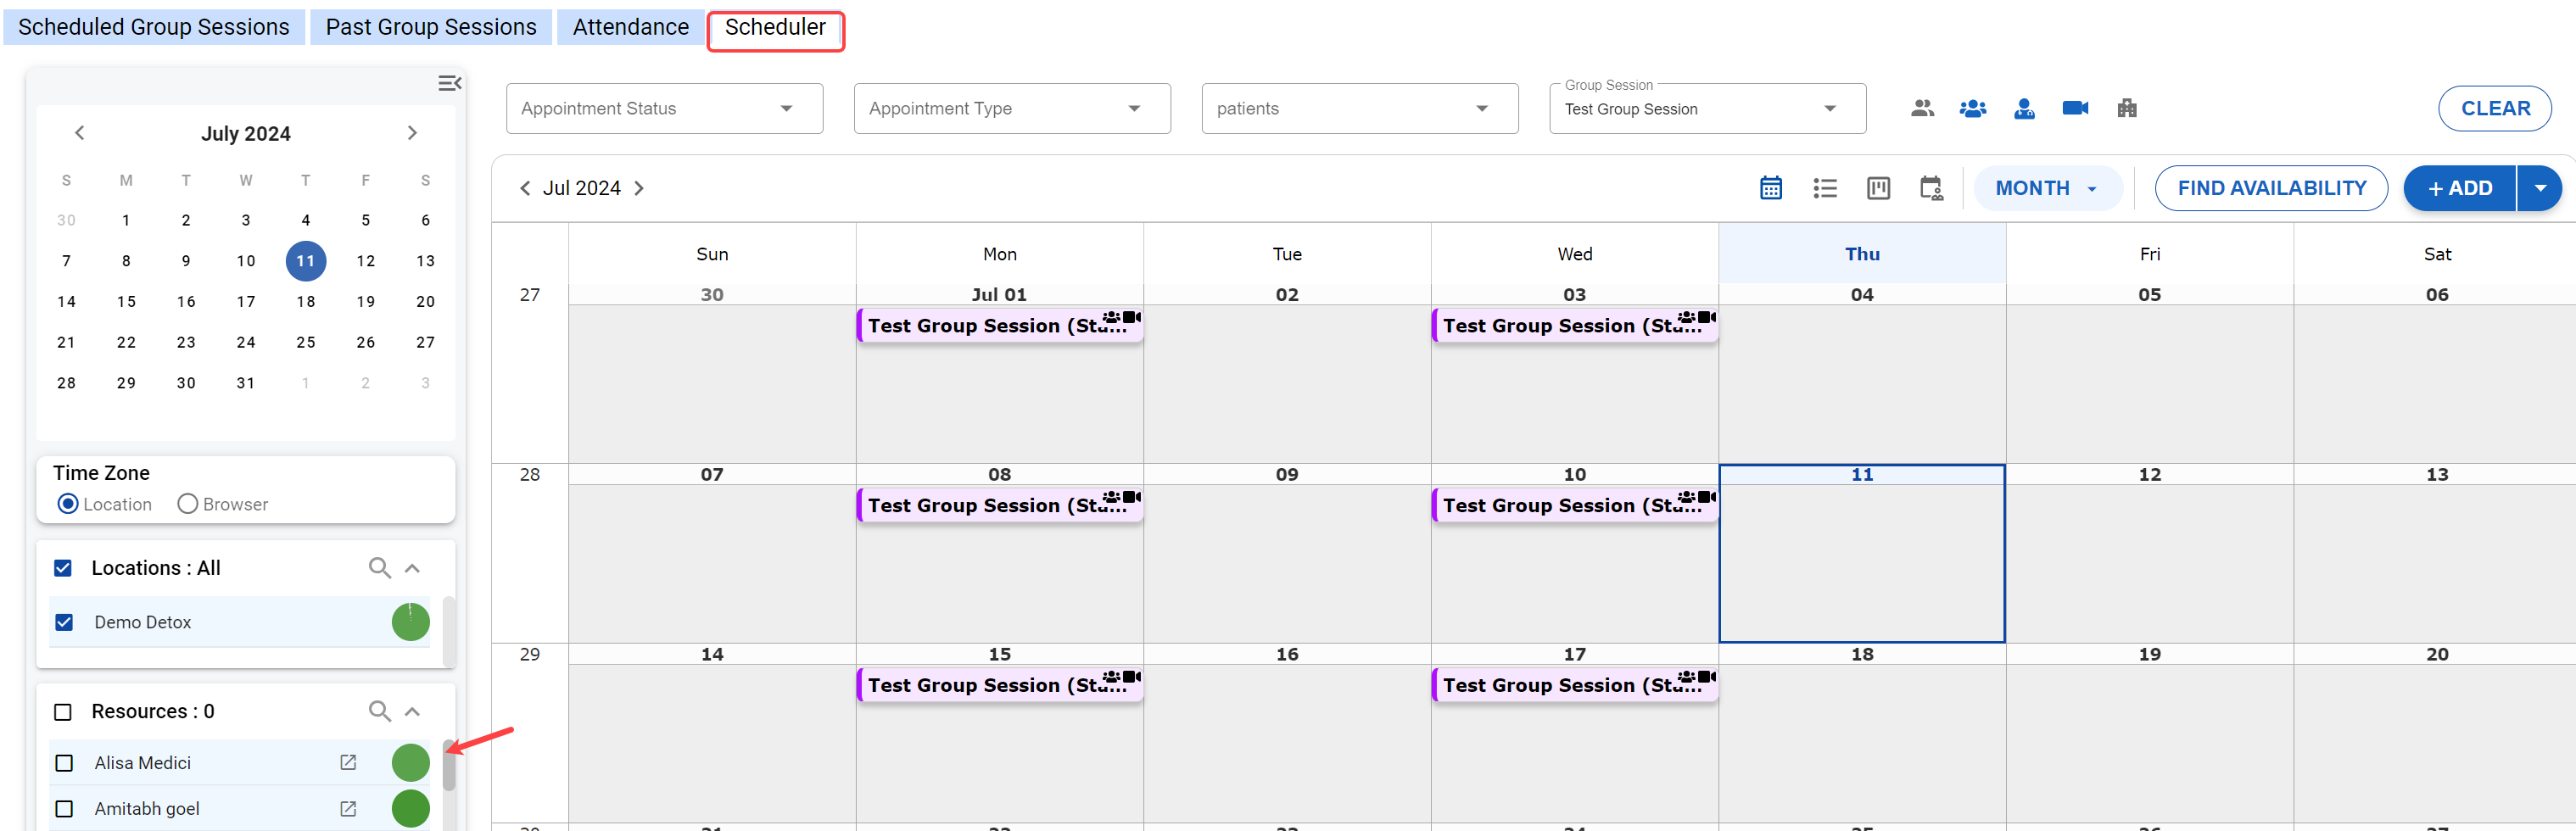Check the Alisa Medici resource checkbox
Image resolution: width=2576 pixels, height=831 pixels.
[64, 762]
